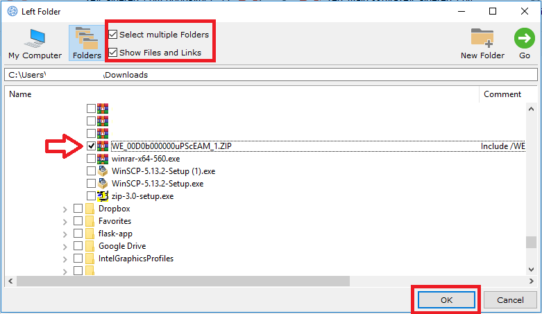Click the My Computer icon
This screenshot has height=314, width=542.
(35, 39)
